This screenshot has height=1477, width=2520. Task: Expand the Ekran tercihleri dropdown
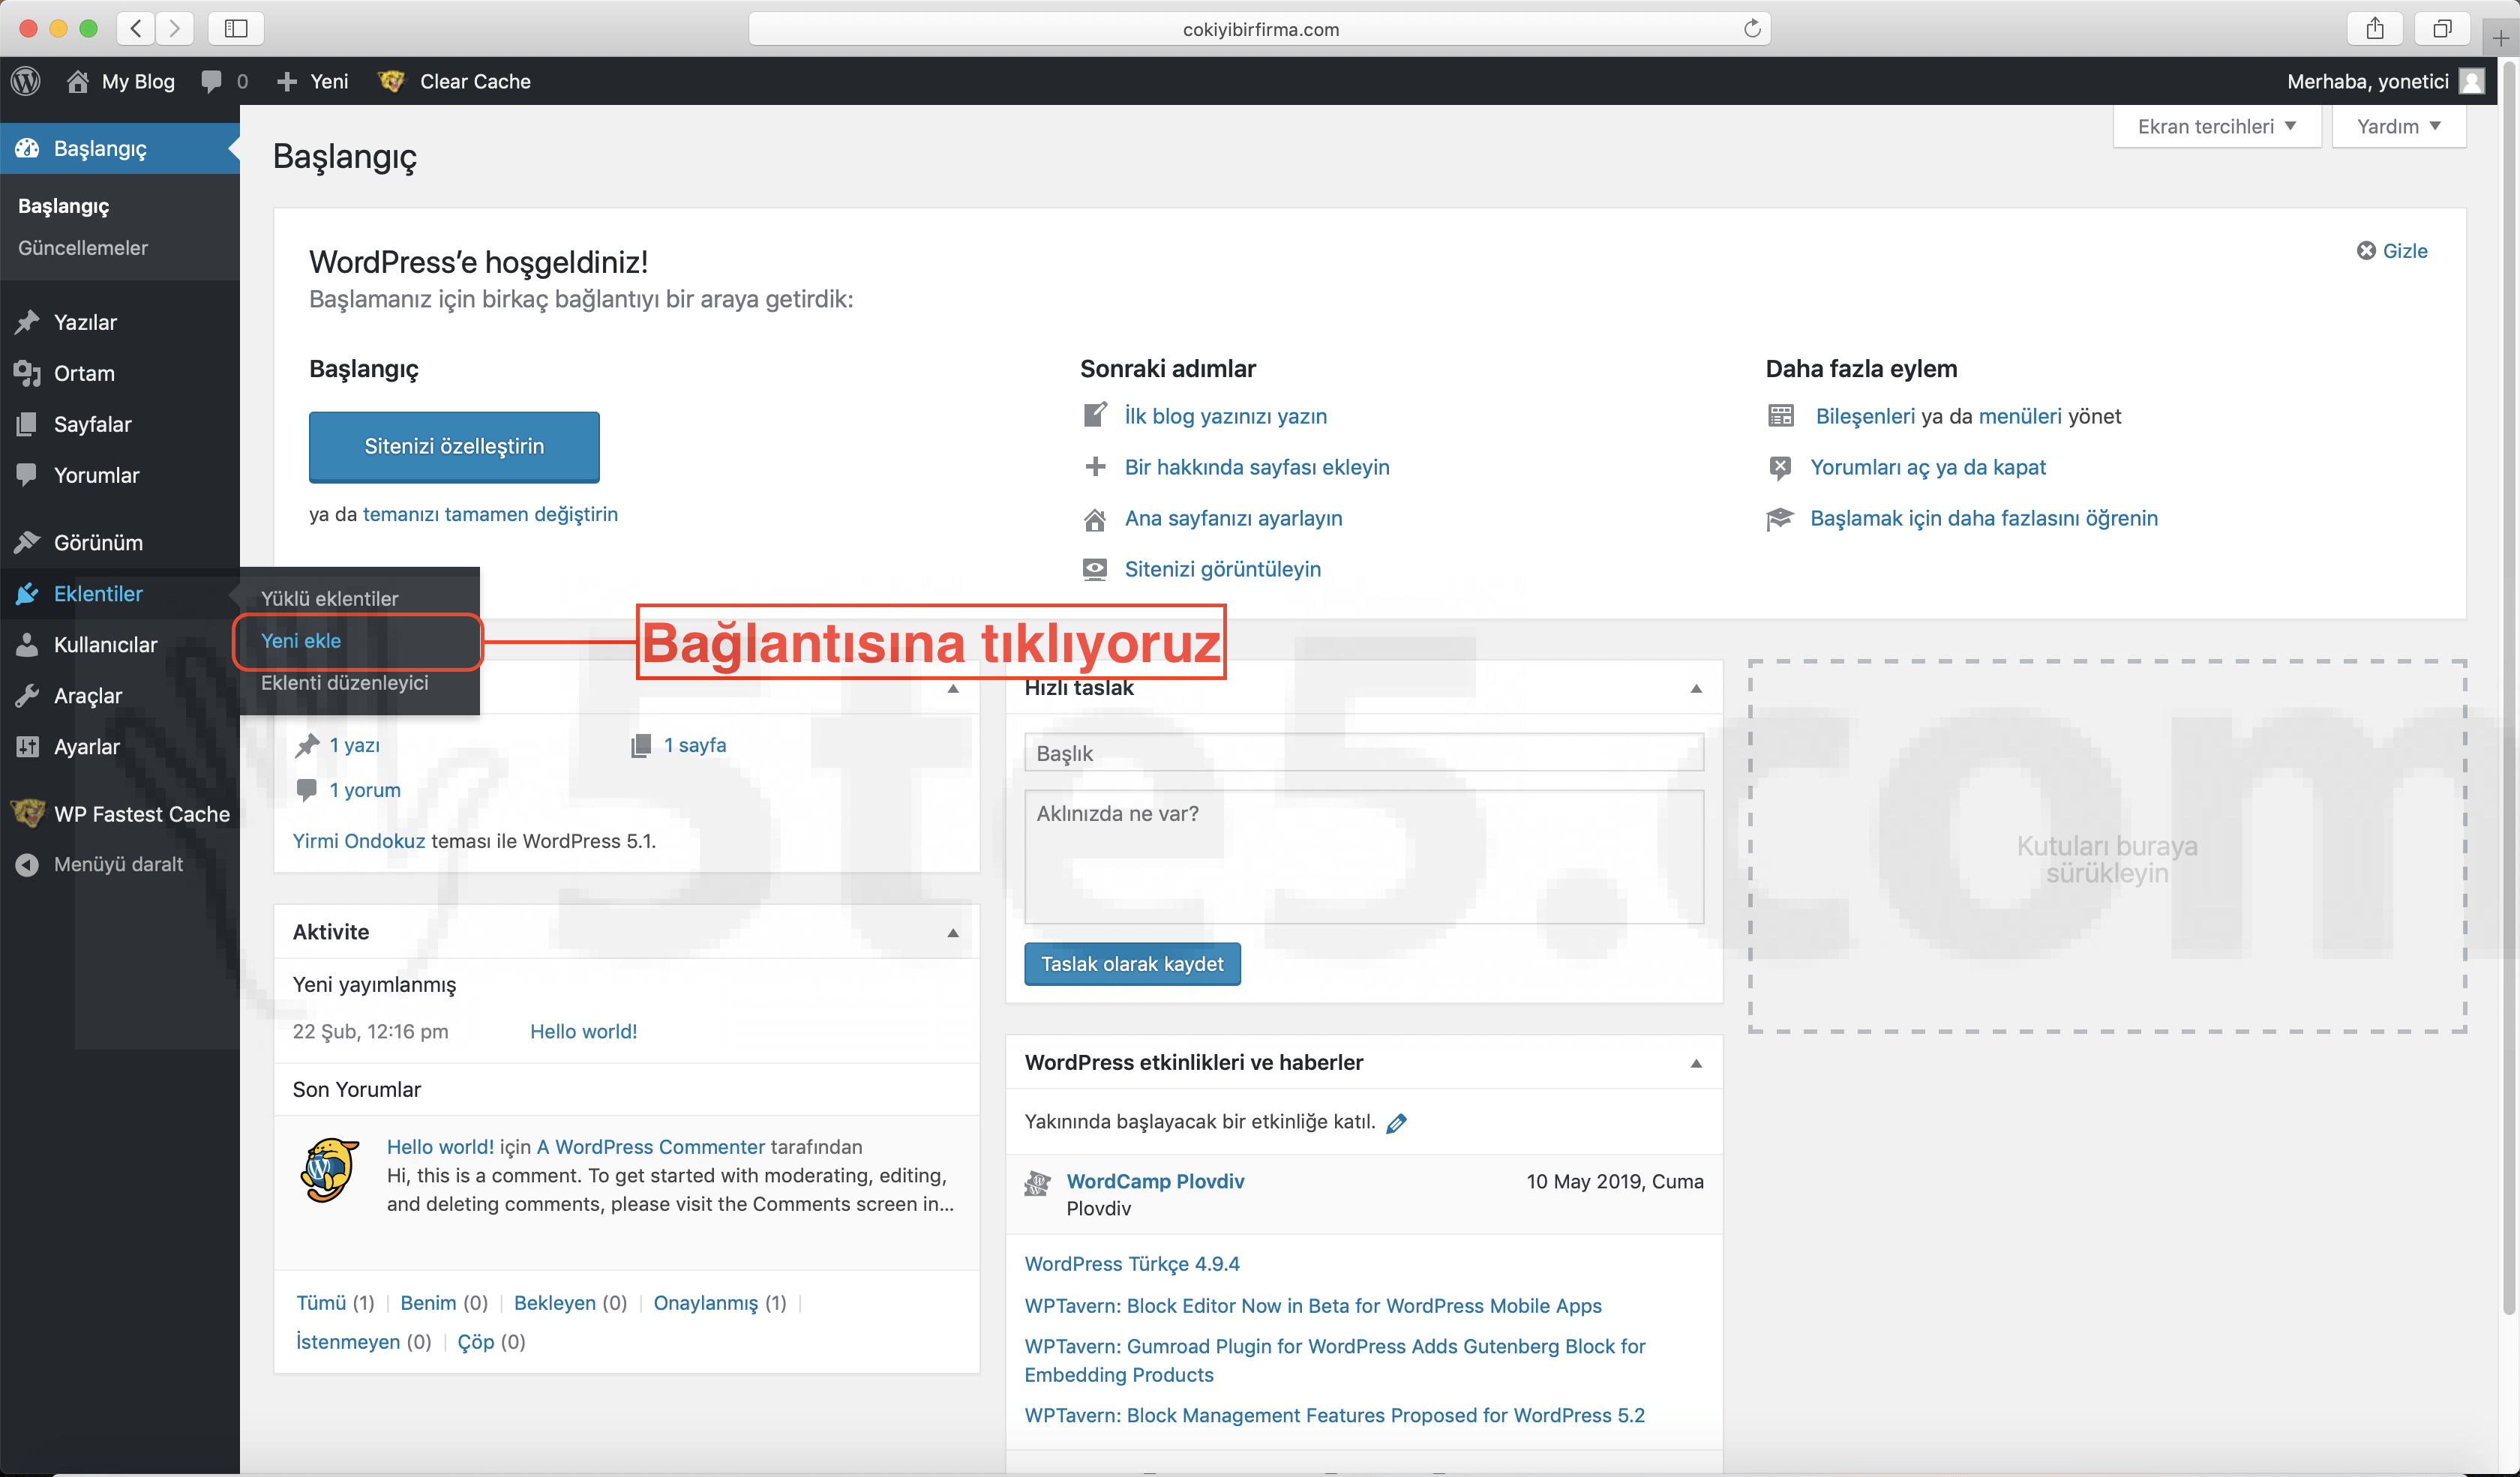click(2216, 127)
